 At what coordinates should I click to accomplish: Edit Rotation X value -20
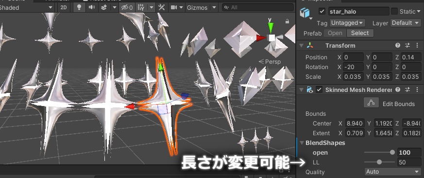pos(353,67)
